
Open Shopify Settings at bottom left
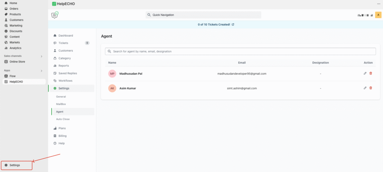pyautogui.click(x=15, y=165)
